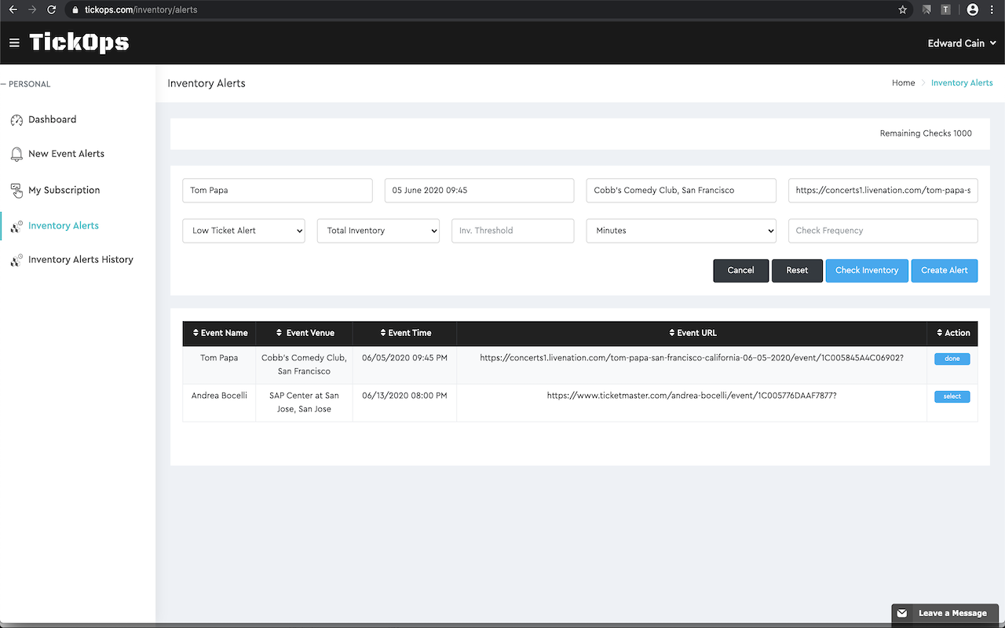
Task: Expand the Edward Cain user menu
Action: pyautogui.click(x=961, y=43)
